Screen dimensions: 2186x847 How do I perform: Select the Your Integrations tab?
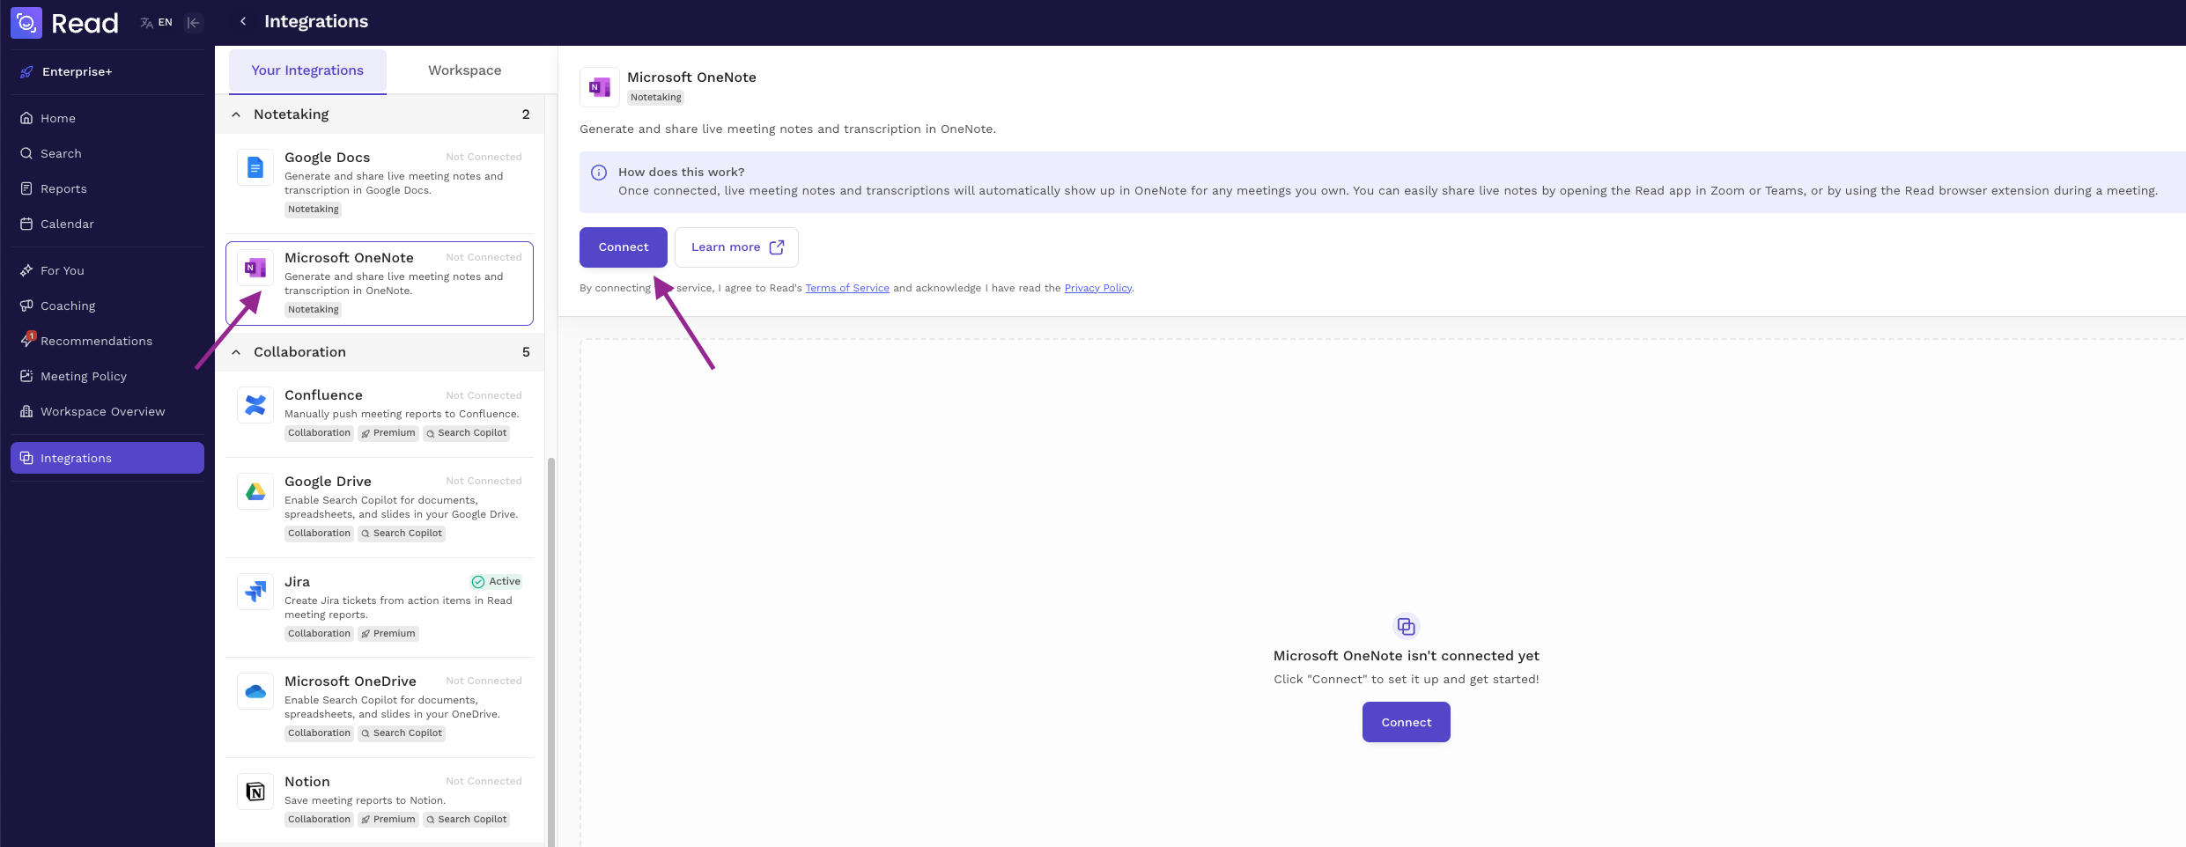(x=307, y=70)
